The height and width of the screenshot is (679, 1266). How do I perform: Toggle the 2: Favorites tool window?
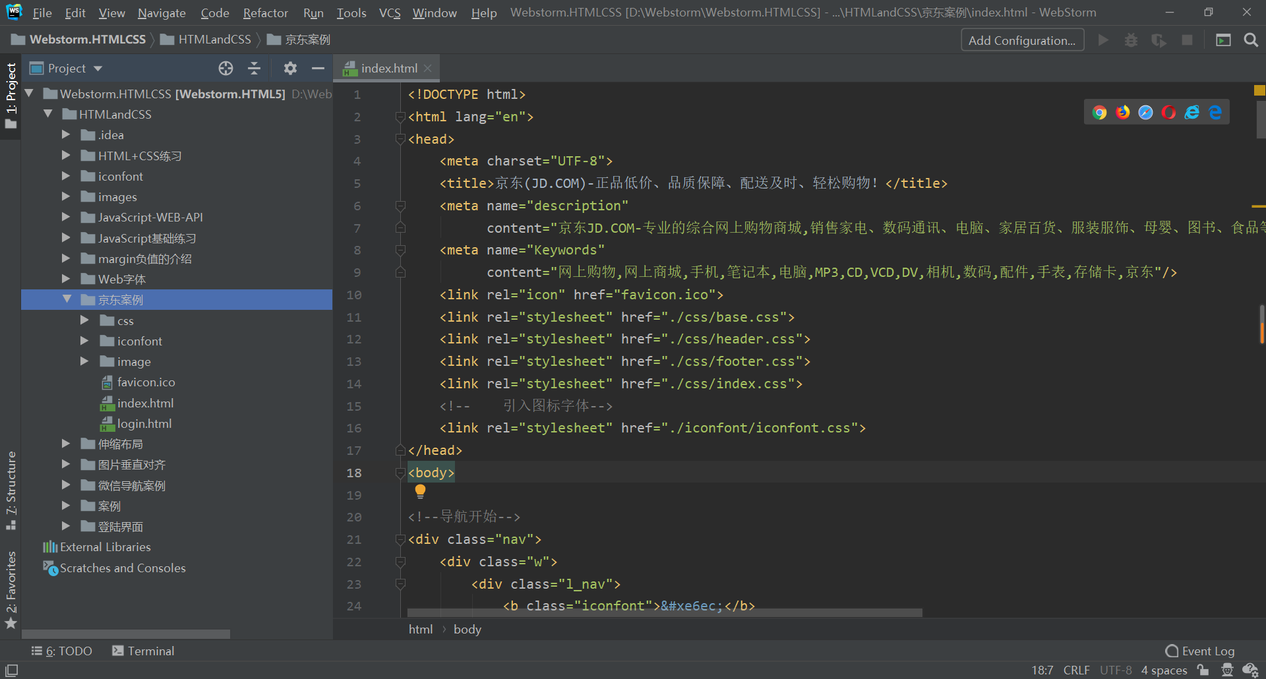11,589
